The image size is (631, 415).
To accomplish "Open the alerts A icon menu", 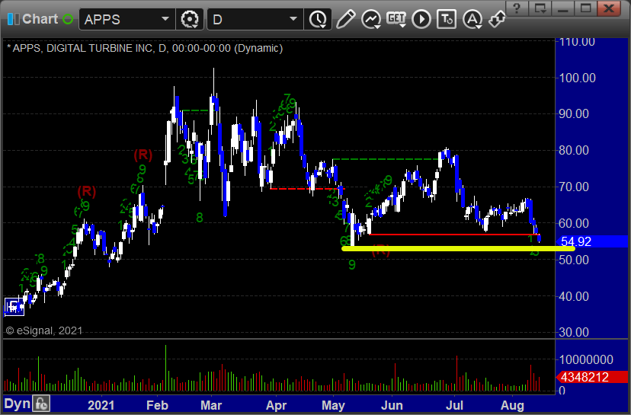I will click(472, 19).
